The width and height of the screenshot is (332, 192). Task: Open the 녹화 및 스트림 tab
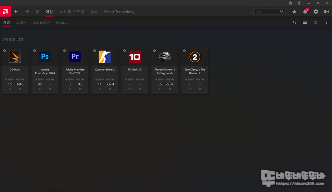(72, 12)
